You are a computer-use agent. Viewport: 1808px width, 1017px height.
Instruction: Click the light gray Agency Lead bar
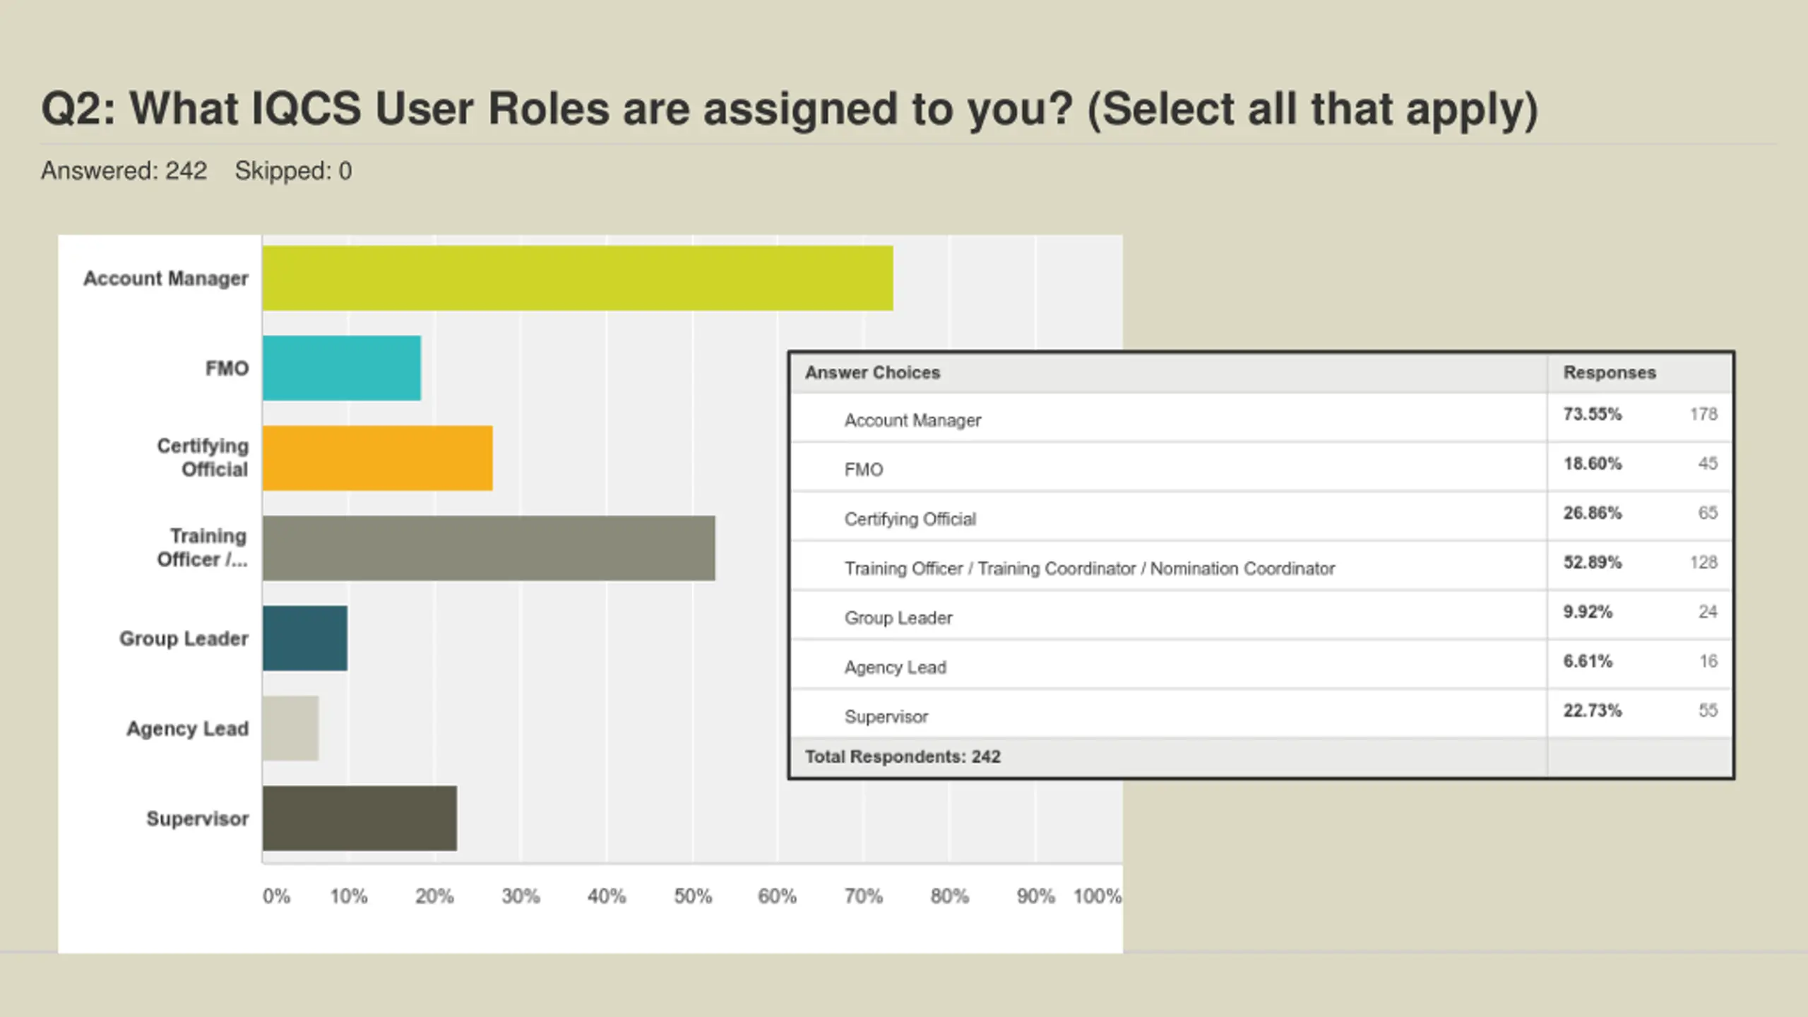tap(290, 728)
